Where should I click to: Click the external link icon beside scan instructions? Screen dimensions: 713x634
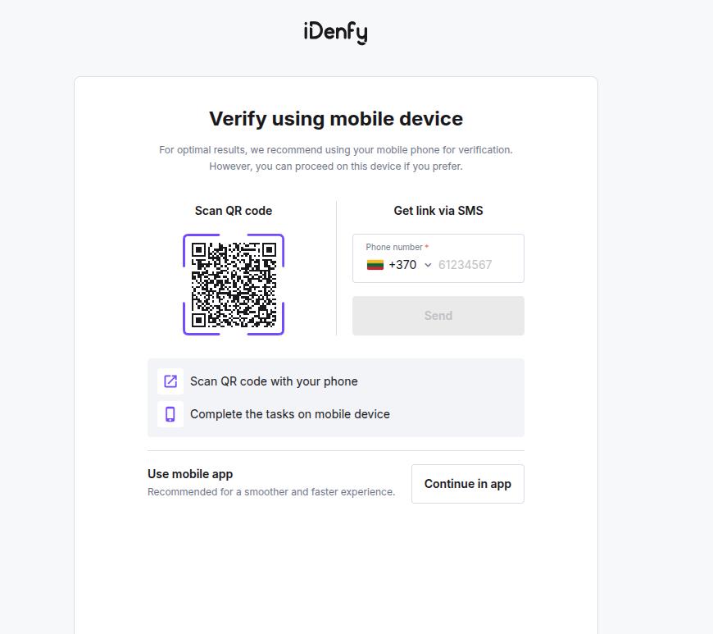pyautogui.click(x=170, y=381)
